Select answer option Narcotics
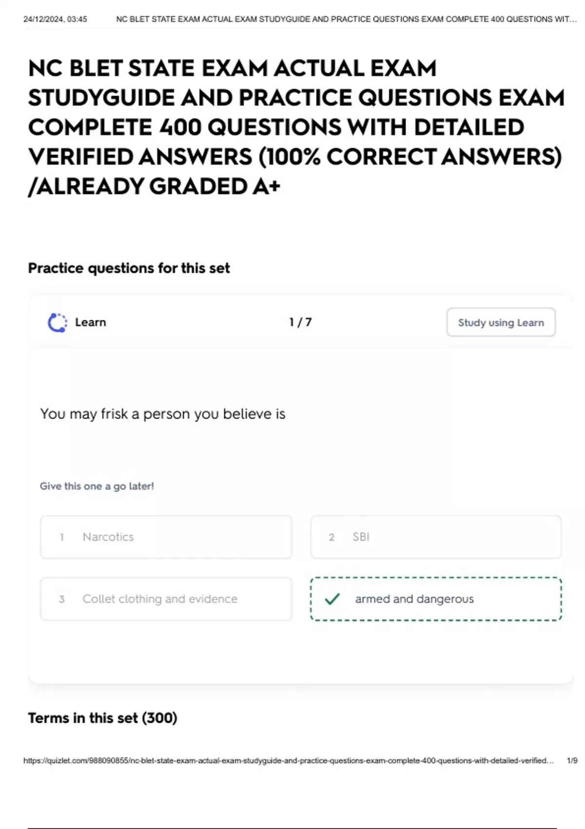This screenshot has width=585, height=829. click(166, 537)
